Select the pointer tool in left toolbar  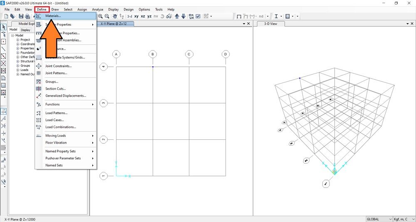pos(3,27)
